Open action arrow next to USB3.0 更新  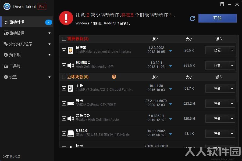click(232, 134)
